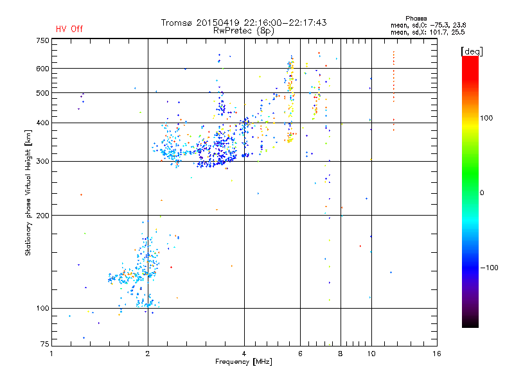
Task: Click the vertical red dotted trace near 12 MHz
Action: [394, 91]
